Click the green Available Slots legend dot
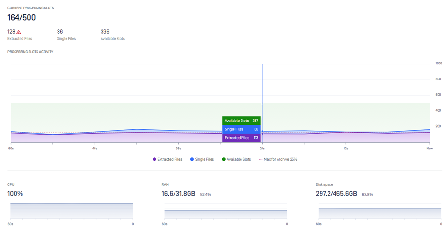 [x=224, y=159]
